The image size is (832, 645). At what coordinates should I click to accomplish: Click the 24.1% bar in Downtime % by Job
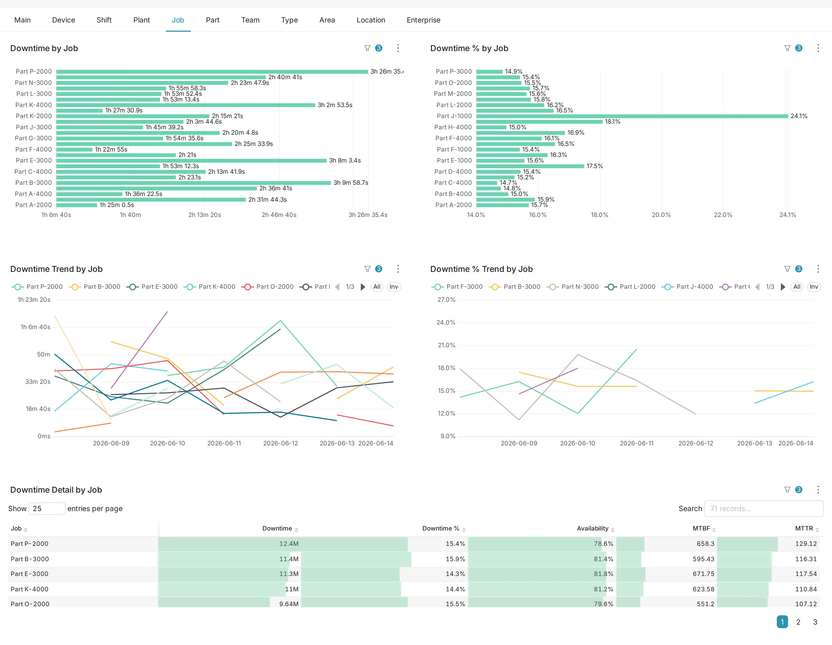(632, 116)
